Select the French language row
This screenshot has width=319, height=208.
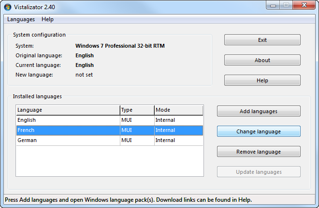pyautogui.click(x=110, y=130)
